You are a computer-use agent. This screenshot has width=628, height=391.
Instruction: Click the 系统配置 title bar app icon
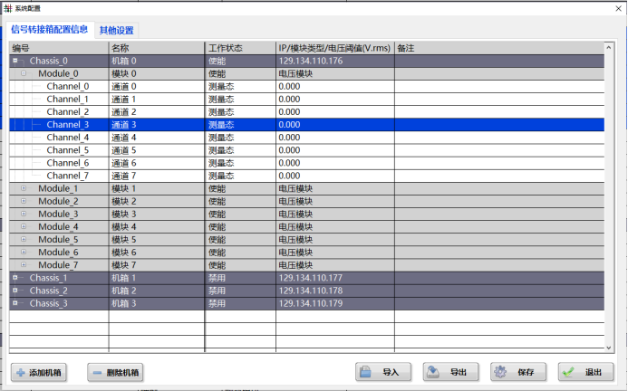pos(7,7)
